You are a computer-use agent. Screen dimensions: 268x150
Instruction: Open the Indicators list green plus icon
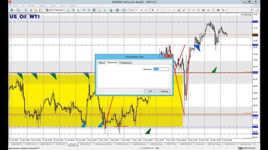pyautogui.click(x=111, y=10)
